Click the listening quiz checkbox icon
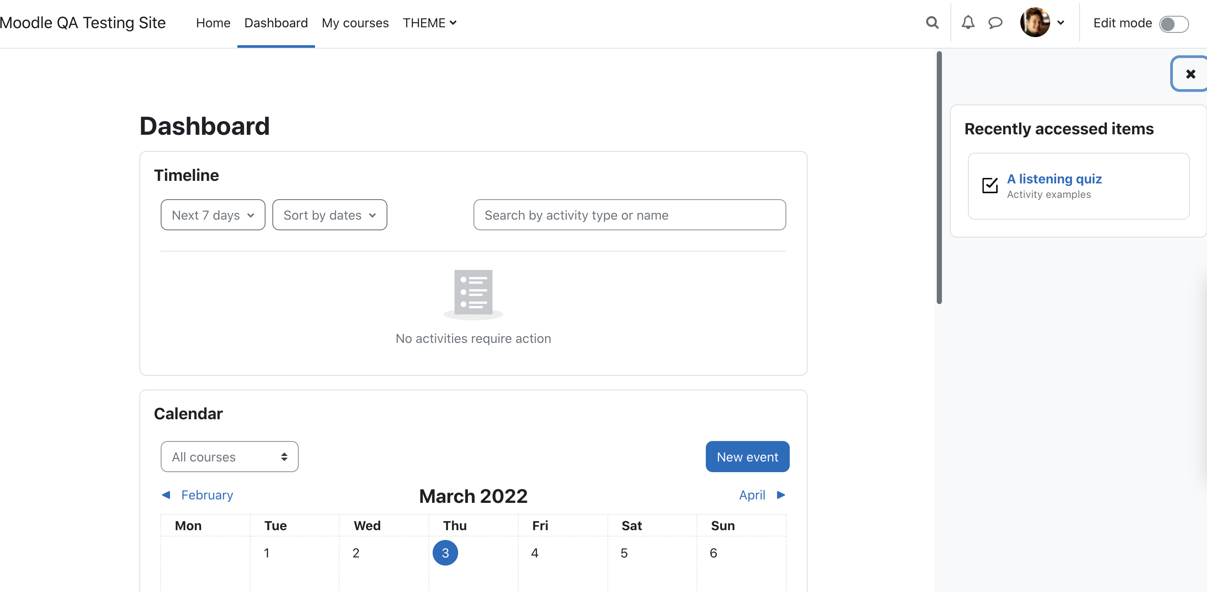This screenshot has width=1207, height=592. 990,185
